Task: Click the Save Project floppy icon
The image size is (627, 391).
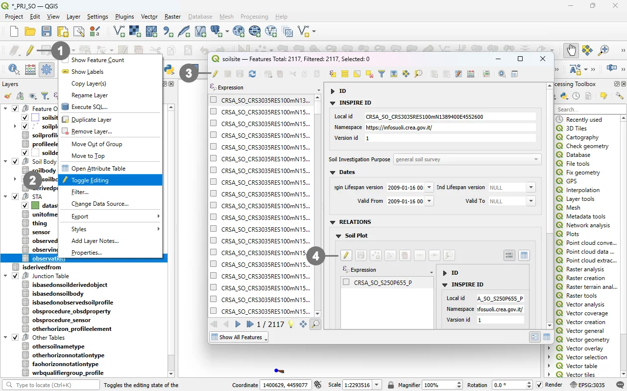Action: tap(47, 32)
